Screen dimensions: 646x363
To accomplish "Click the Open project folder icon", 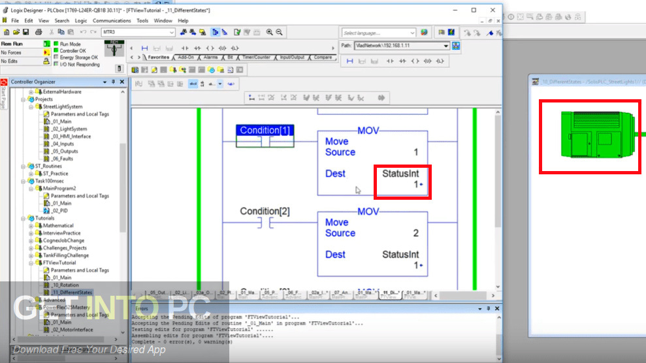I will point(16,32).
